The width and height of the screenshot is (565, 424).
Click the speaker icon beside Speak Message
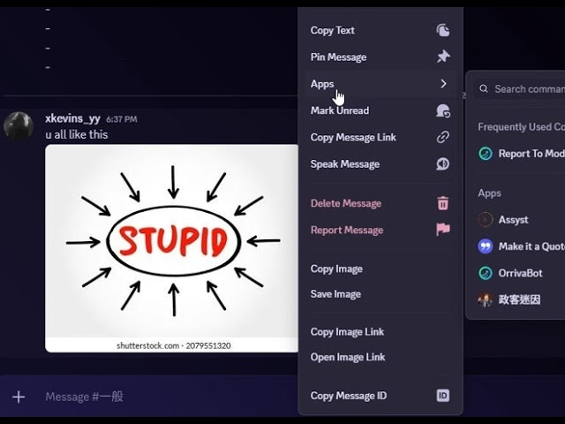pyautogui.click(x=443, y=164)
